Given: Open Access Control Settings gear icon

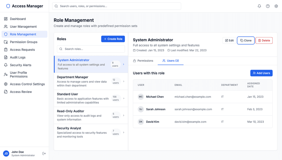Looking at the screenshot, I should tap(6, 84).
